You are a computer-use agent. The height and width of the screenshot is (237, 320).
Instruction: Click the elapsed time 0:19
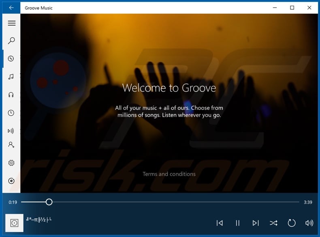coord(13,202)
